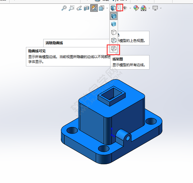Expand the Hide/Show Items dropdown arrow

(x=130, y=8)
